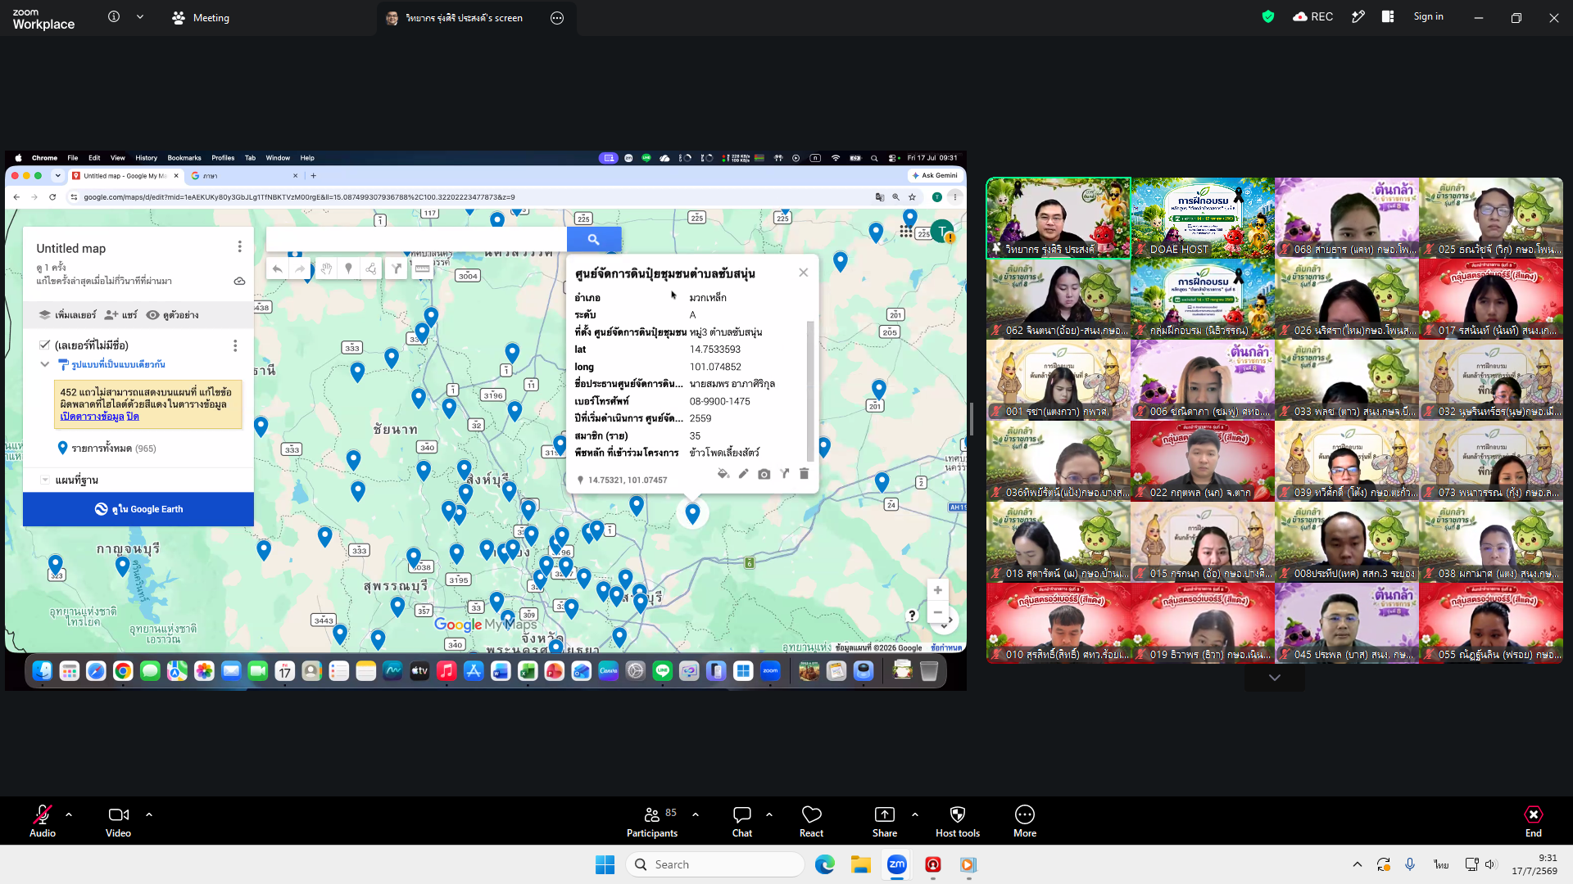Select the DOAE HOST video thumbnail
Image resolution: width=1573 pixels, height=884 pixels.
[x=1203, y=218]
